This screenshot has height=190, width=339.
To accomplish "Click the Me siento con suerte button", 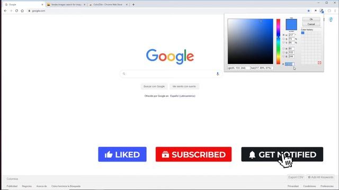I will click(184, 87).
